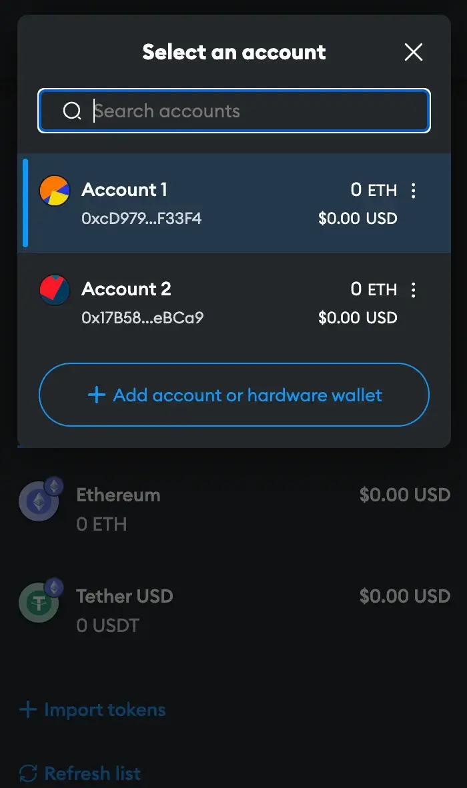Close the Select an account dialog

pyautogui.click(x=413, y=52)
